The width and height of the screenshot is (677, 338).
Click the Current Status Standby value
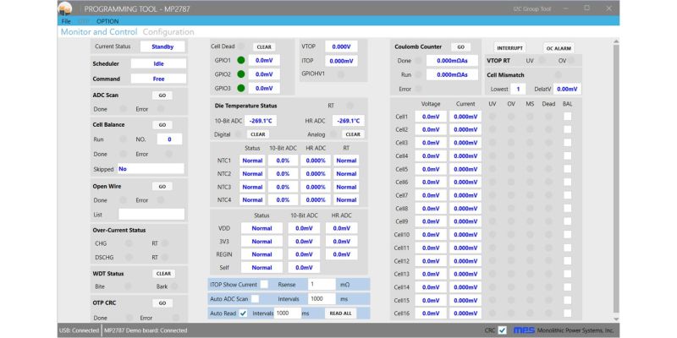[162, 46]
